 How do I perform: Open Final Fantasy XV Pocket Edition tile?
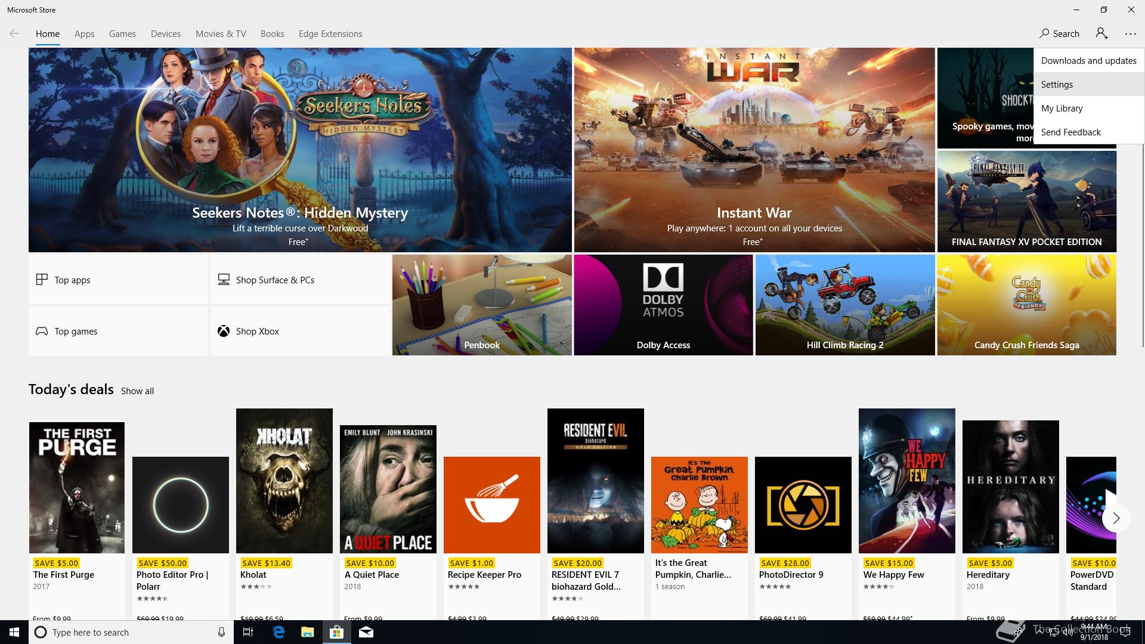(x=1026, y=202)
